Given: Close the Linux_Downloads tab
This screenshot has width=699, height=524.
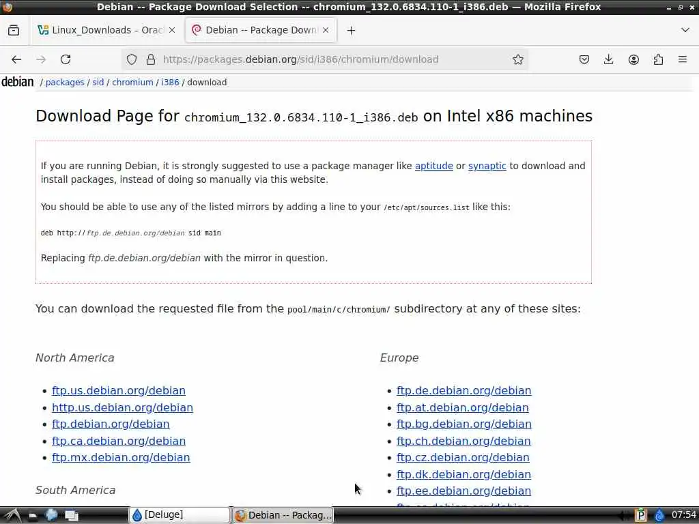Looking at the screenshot, I should [x=172, y=30].
